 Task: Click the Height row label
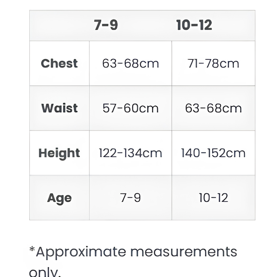click(x=59, y=153)
